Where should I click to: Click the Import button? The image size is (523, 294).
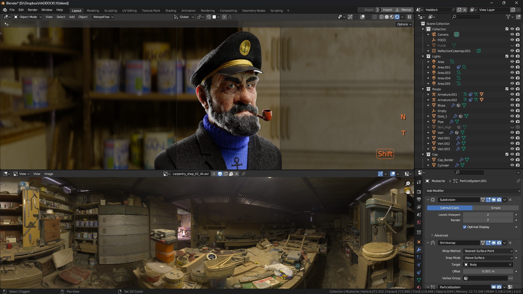click(x=385, y=10)
